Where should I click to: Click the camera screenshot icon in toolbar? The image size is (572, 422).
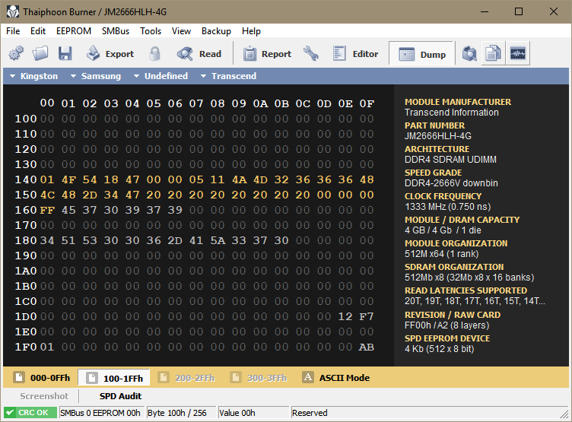pos(469,54)
